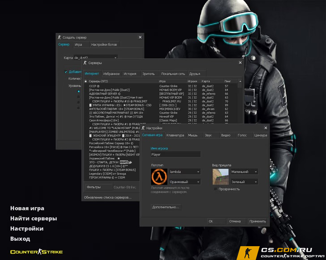
Task: Click the crosshair preview image
Action: coord(220,176)
